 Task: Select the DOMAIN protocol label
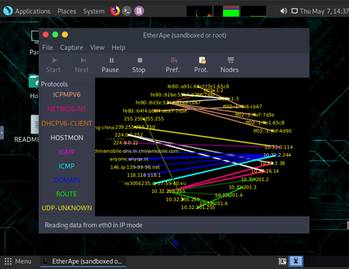(66, 180)
